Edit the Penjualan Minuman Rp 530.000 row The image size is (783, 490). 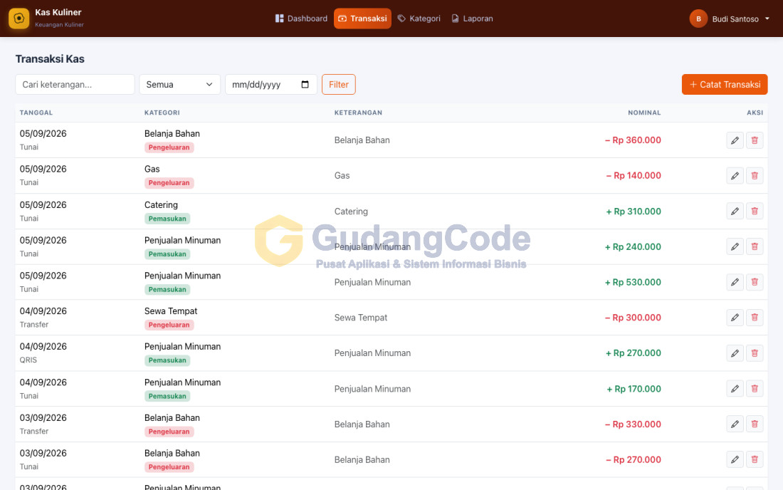pos(735,282)
